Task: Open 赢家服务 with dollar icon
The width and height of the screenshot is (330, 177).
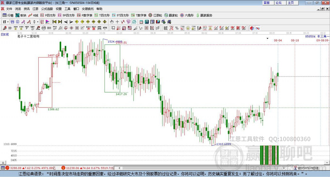Action: point(204,15)
